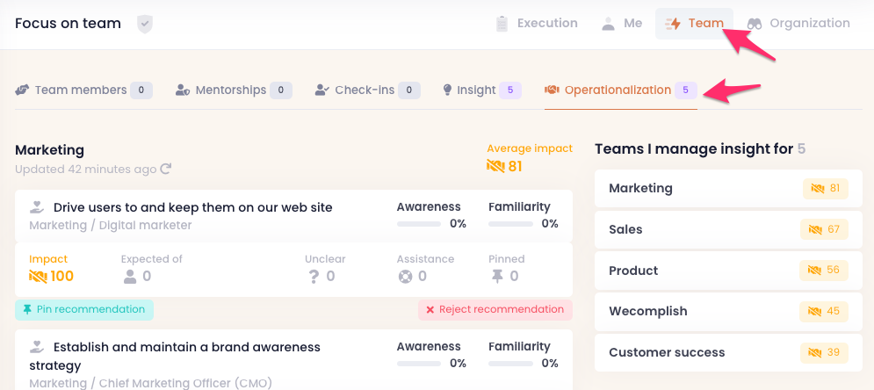Click the Expected of person icon
The height and width of the screenshot is (390, 874).
(129, 277)
